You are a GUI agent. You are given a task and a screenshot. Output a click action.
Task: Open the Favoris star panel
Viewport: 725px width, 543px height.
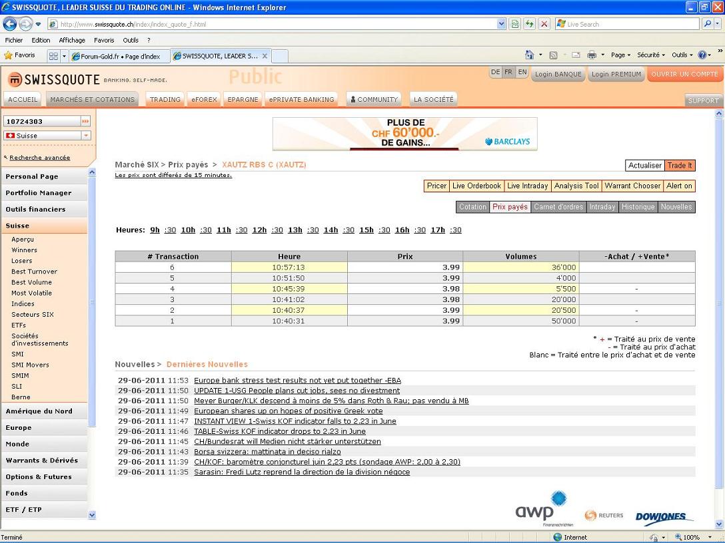click(x=20, y=55)
